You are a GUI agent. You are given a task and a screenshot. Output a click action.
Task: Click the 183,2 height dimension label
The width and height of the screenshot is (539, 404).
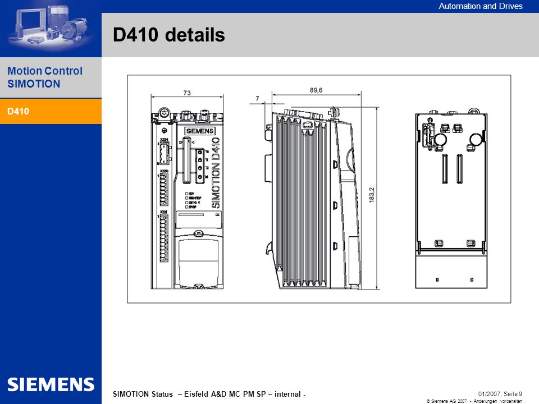(x=372, y=195)
